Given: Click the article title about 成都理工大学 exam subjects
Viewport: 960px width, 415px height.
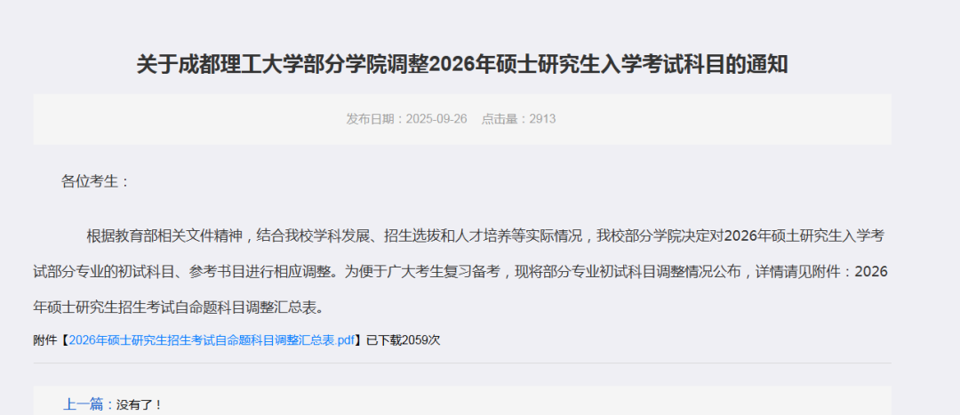Looking at the screenshot, I should (462, 64).
